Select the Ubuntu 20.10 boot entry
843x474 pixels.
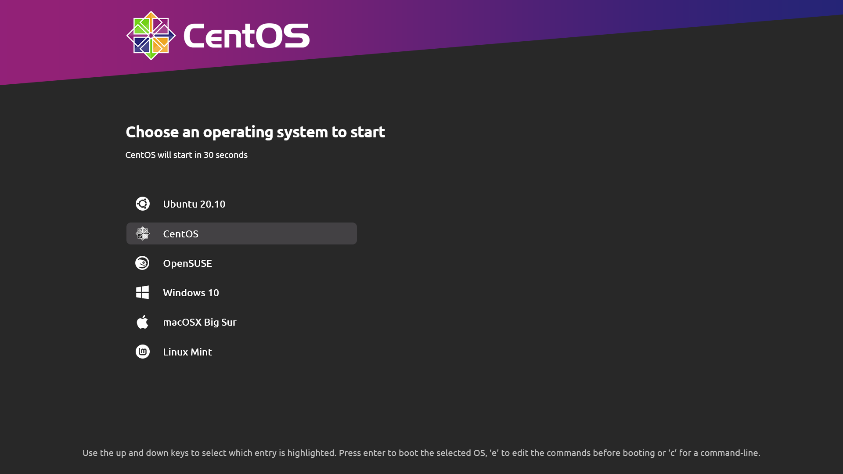pyautogui.click(x=241, y=204)
